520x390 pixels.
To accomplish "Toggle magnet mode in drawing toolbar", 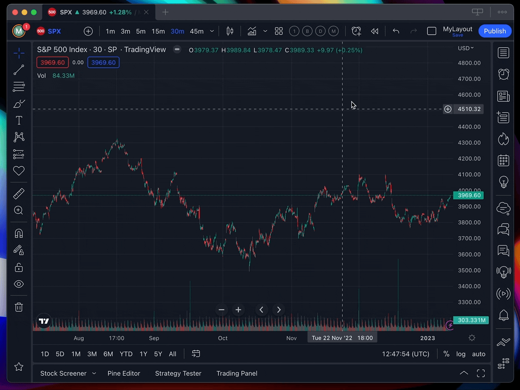I will [19, 233].
